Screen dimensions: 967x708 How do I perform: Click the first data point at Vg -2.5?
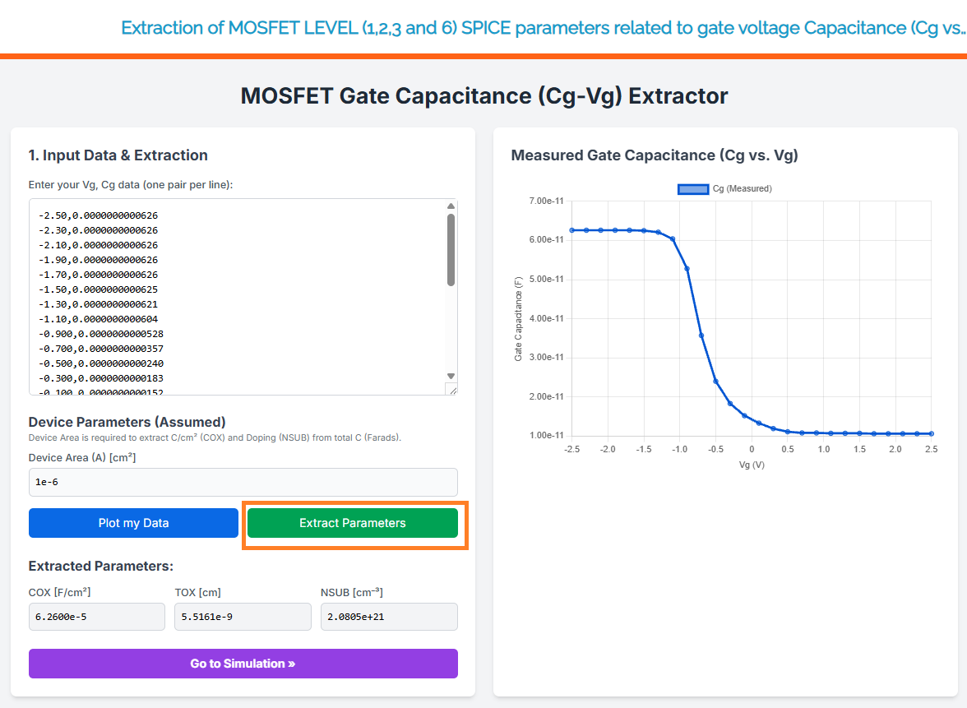pyautogui.click(x=571, y=230)
